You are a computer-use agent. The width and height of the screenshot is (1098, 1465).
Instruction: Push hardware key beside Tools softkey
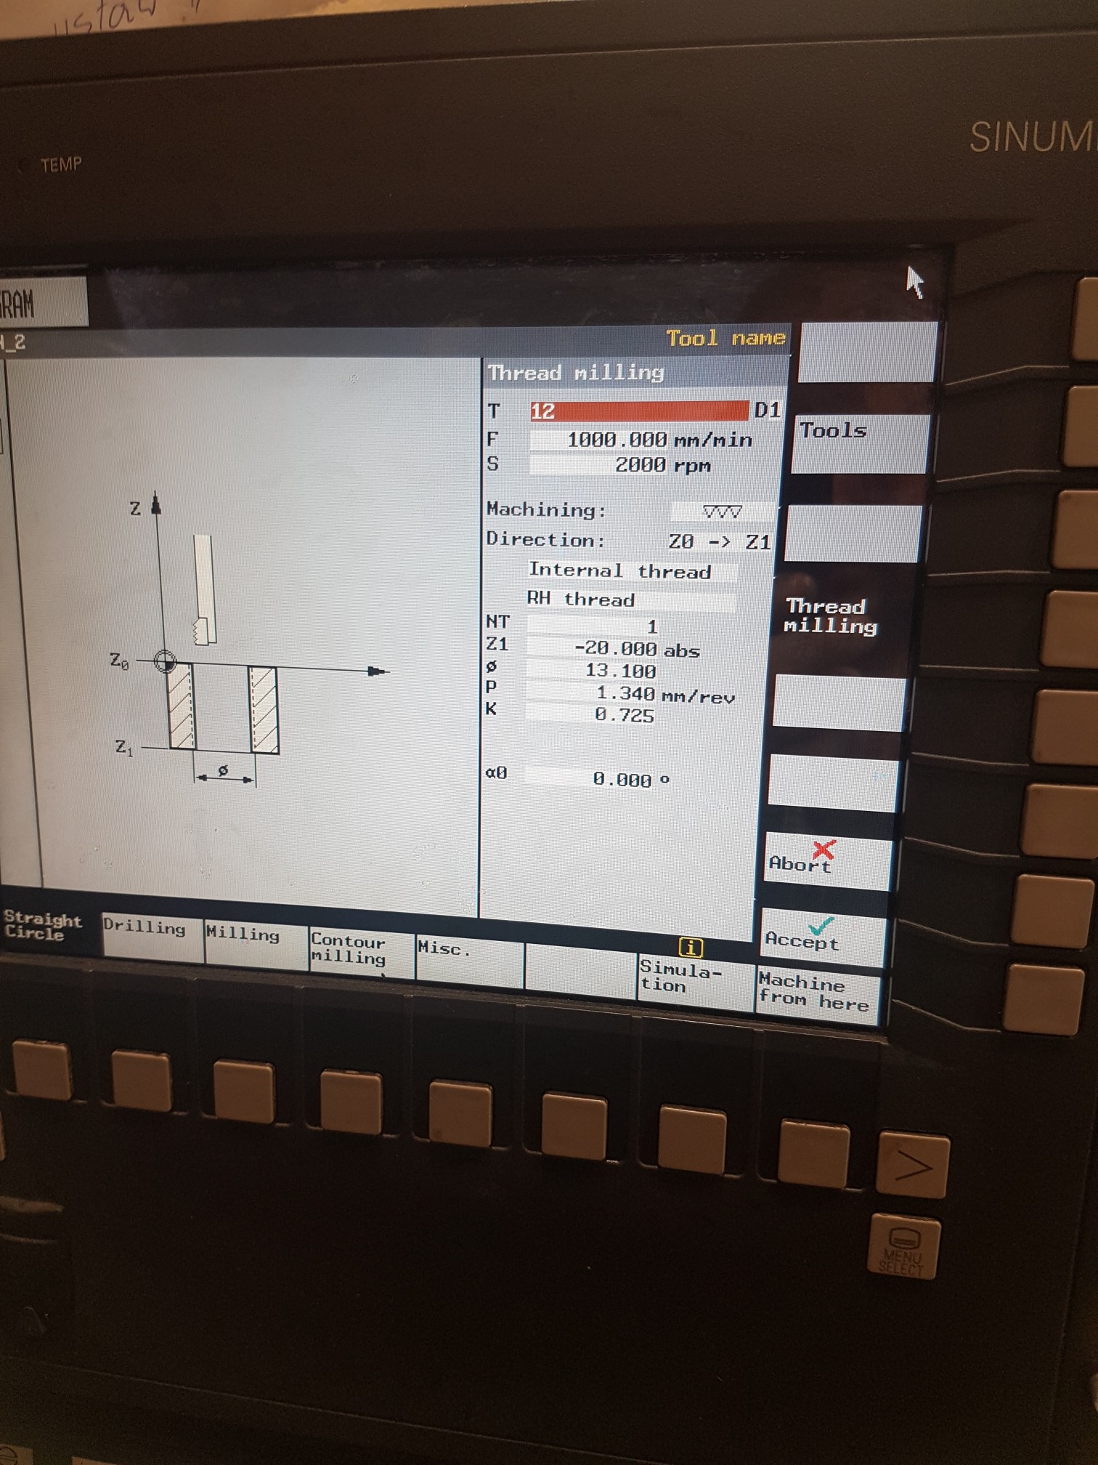coord(1081,426)
